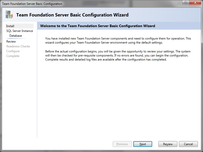Click the paragraph about installed components
This screenshot has width=203, height=152.
coord(118,41)
